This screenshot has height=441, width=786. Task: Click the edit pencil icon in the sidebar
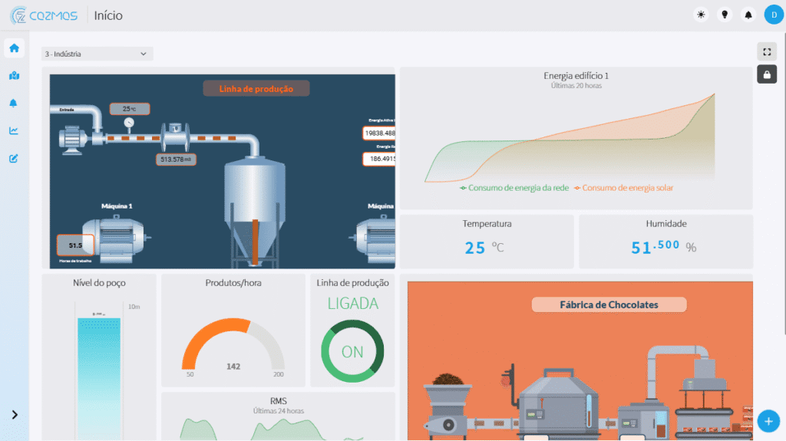(x=14, y=159)
